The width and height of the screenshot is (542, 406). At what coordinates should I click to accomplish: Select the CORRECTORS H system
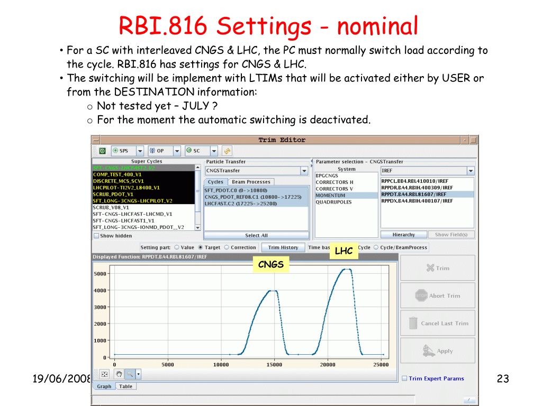tap(346, 182)
